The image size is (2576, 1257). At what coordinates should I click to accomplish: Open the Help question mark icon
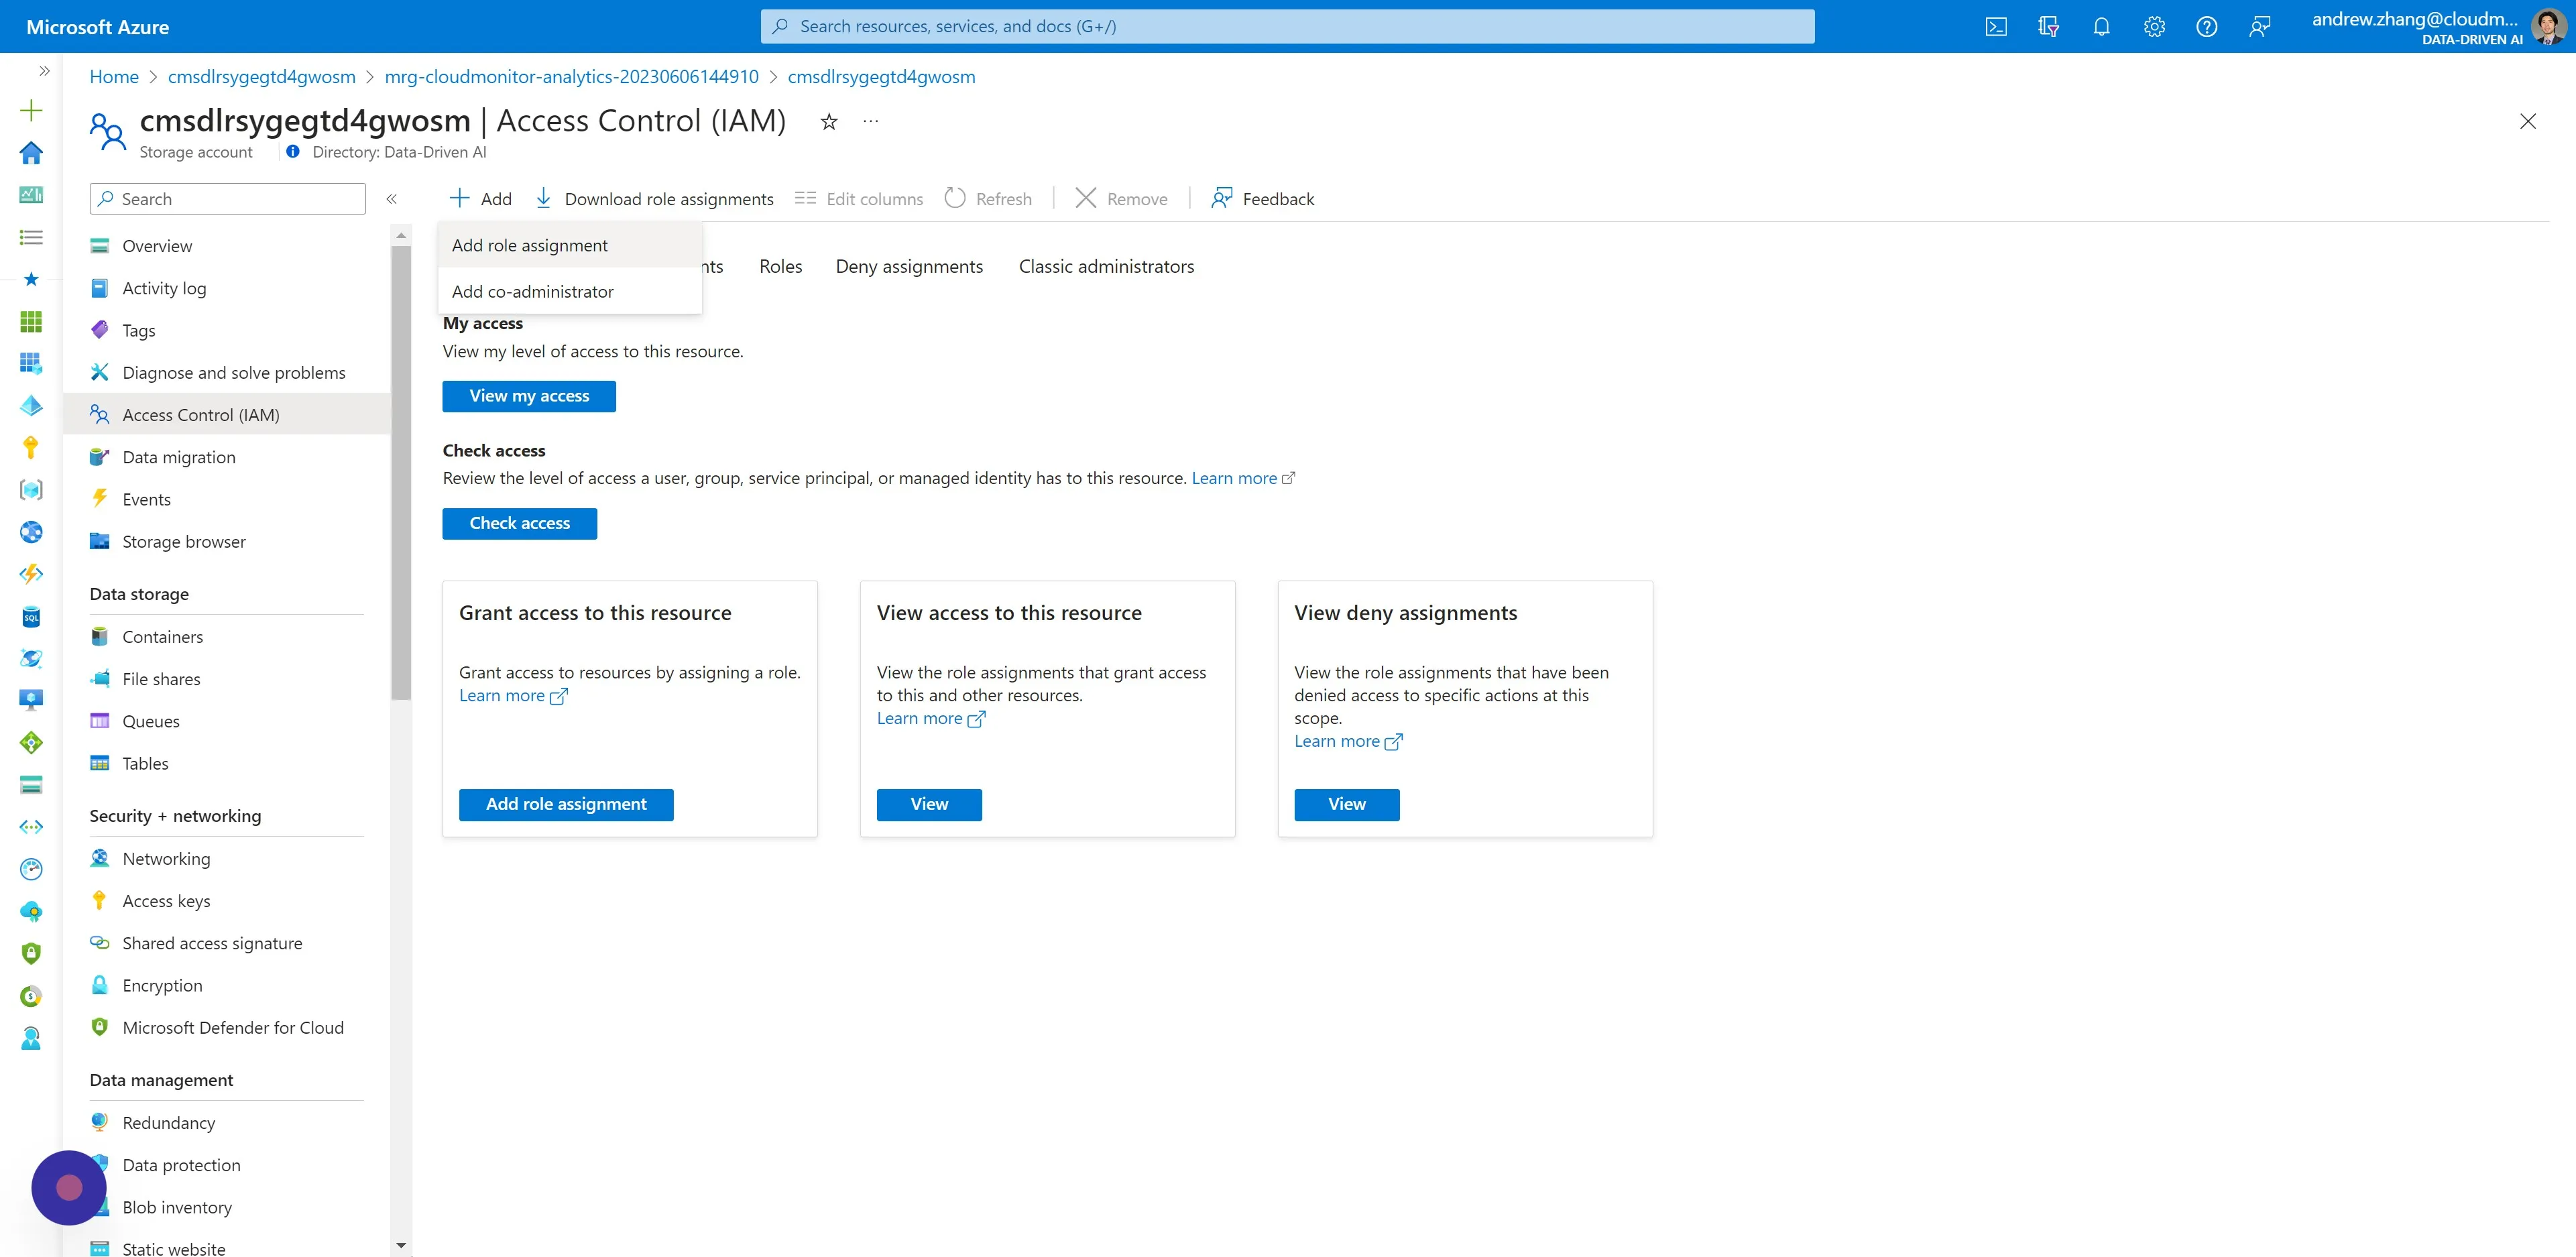pyautogui.click(x=2206, y=27)
